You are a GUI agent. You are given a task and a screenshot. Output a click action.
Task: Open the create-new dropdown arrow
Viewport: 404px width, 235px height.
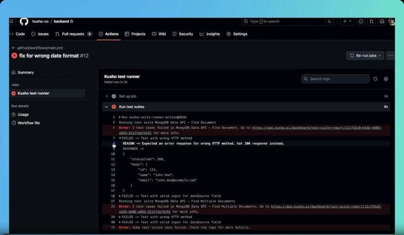(x=350, y=21)
